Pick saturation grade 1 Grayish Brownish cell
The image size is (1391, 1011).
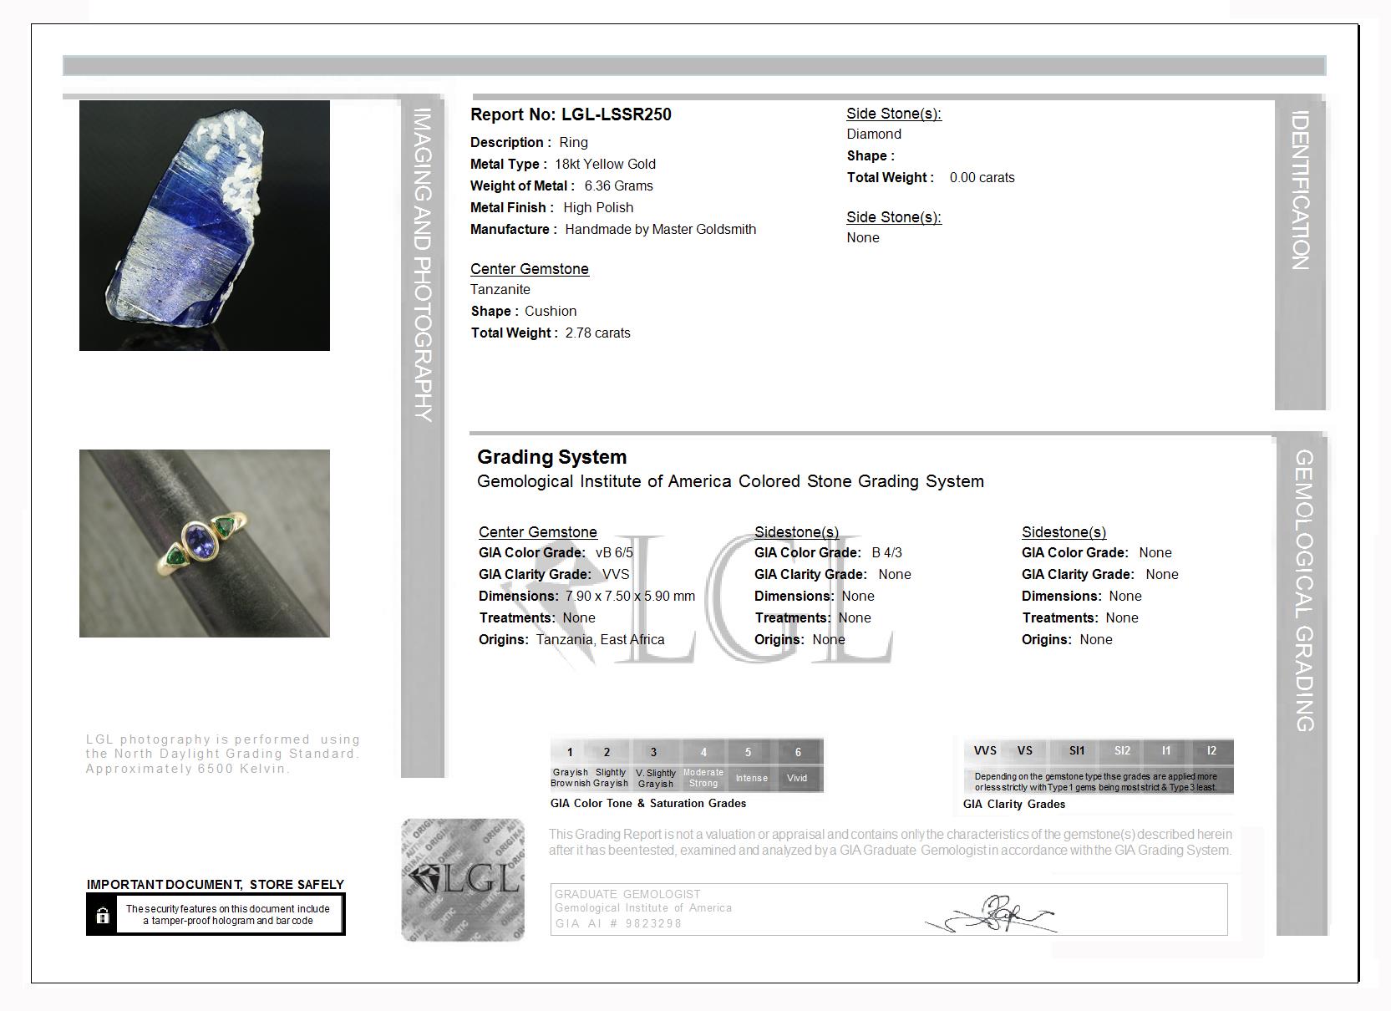(x=570, y=765)
